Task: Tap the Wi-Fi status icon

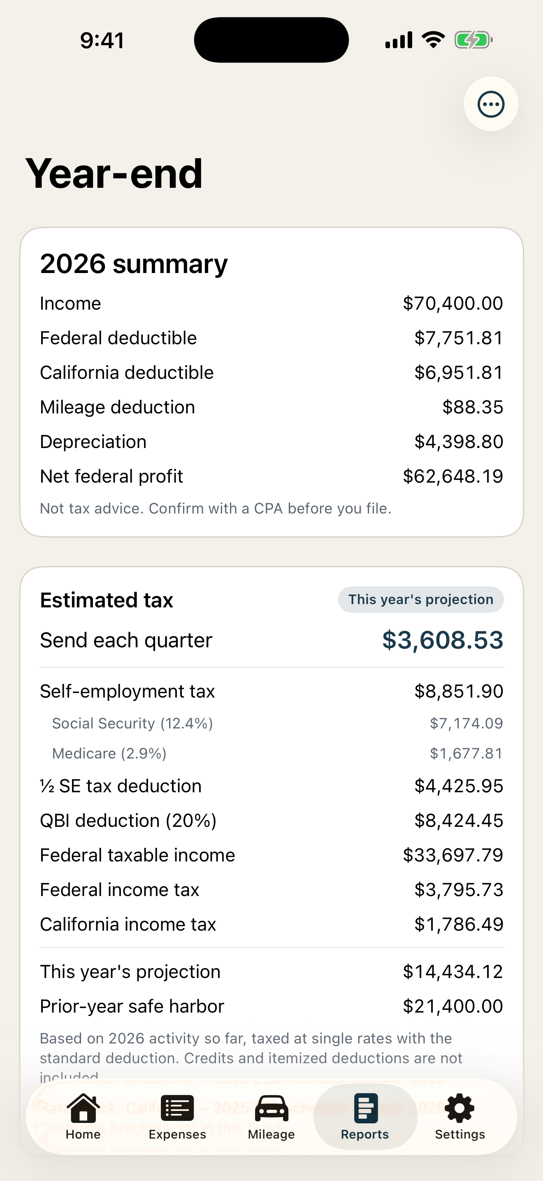Action: [x=434, y=40]
